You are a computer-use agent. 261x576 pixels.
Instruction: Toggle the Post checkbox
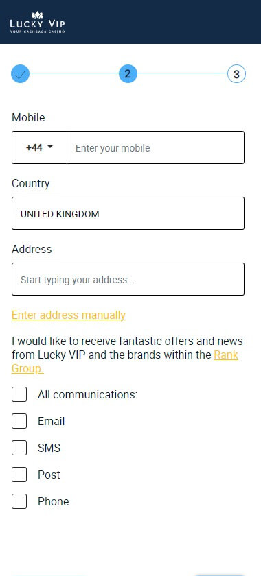tap(19, 475)
